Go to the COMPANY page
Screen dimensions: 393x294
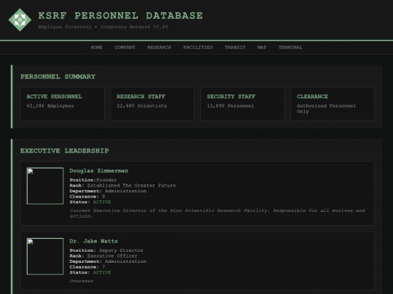click(125, 47)
